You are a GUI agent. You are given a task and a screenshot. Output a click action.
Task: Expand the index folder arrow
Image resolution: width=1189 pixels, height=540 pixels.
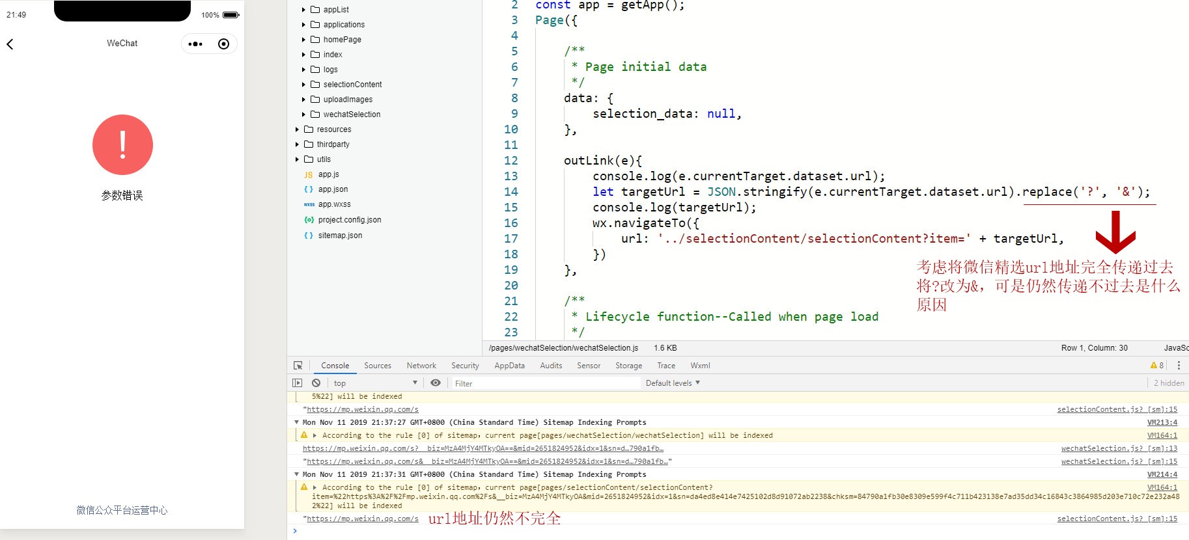tap(303, 55)
